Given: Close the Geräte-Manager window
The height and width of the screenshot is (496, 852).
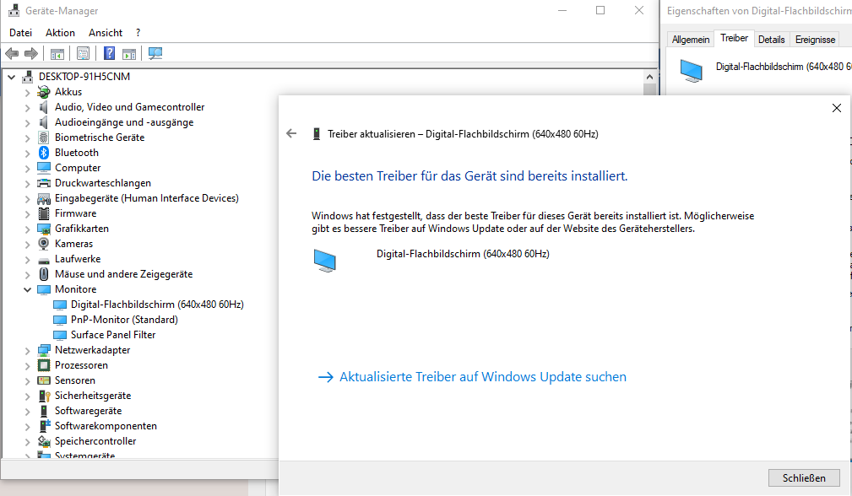Looking at the screenshot, I should click(639, 10).
